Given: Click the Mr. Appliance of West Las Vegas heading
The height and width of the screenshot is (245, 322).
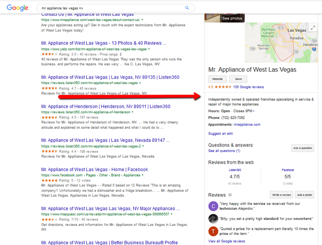Looking at the screenshot, I should (x=252, y=70).
